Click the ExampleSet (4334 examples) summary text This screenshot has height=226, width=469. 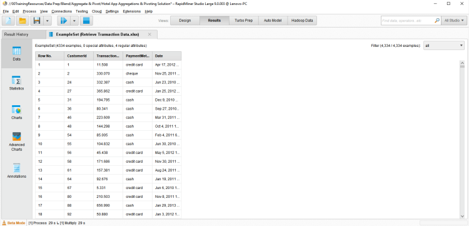[x=91, y=46]
